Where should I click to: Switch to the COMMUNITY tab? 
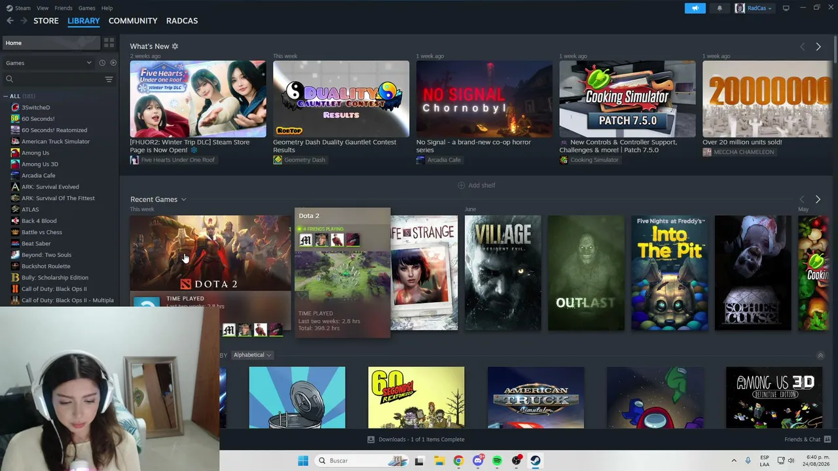click(133, 21)
